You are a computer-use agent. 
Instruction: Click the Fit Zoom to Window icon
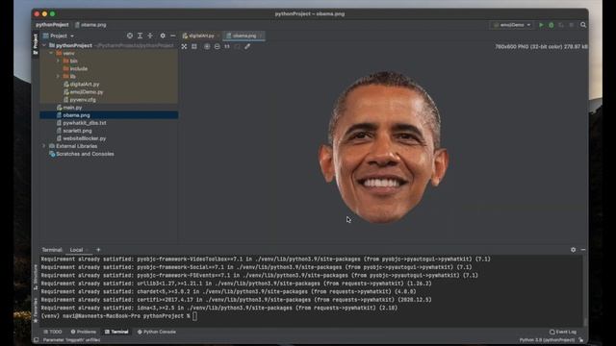click(x=237, y=46)
